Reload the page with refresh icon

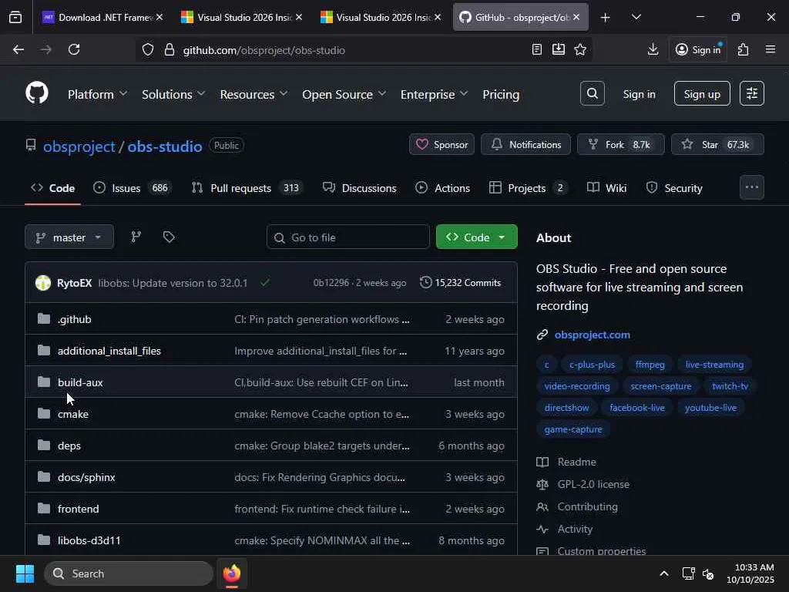pos(74,49)
